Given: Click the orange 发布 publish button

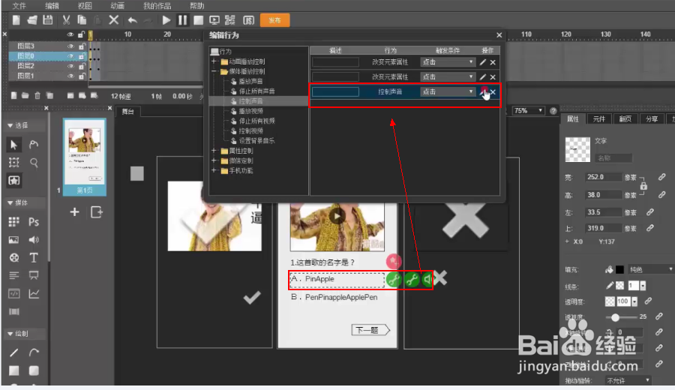Looking at the screenshot, I should coord(274,20).
